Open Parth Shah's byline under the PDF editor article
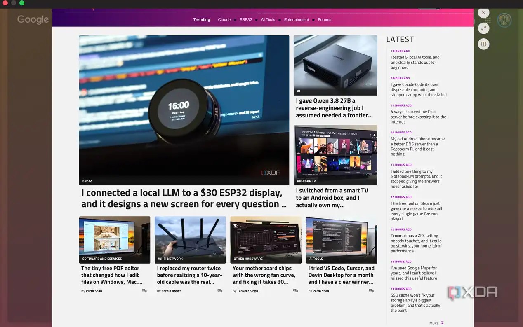The image size is (523, 327). (x=94, y=291)
